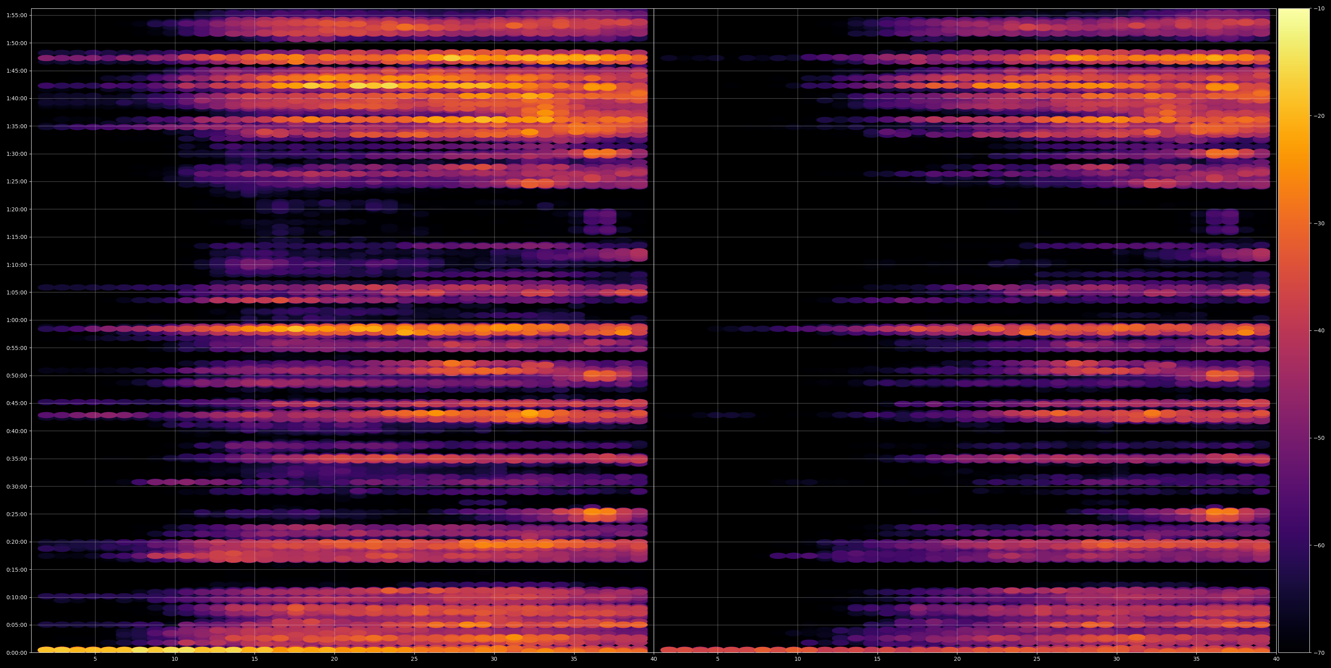Viewport: 1331px width, 668px height.
Task: Select the 1:15:00 y-axis tick label
Action: pos(16,237)
